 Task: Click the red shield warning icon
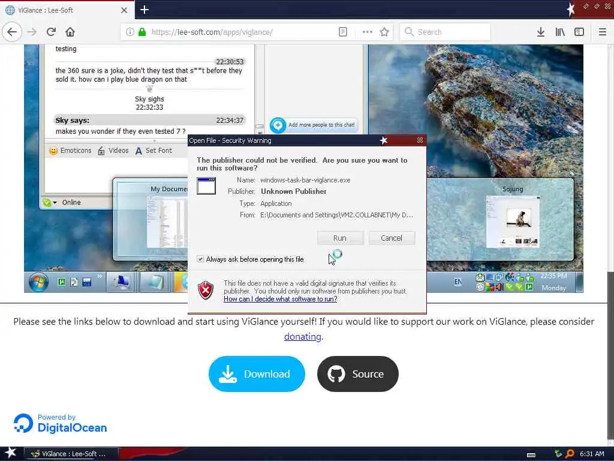click(206, 291)
